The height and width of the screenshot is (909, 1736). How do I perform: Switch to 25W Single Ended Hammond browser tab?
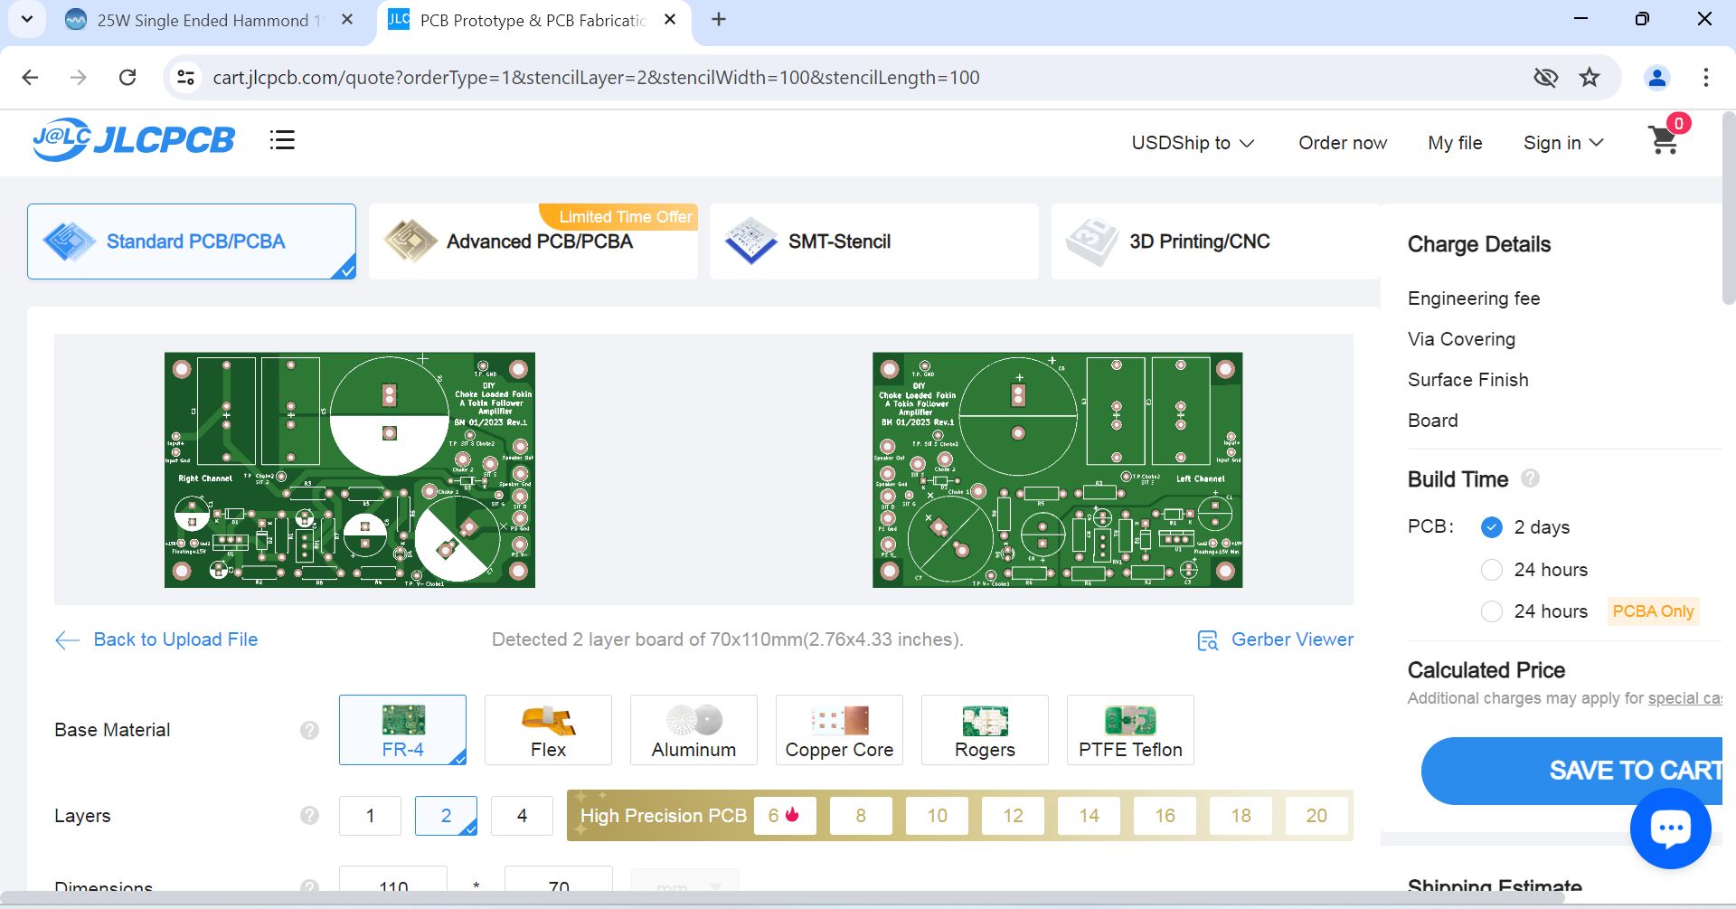coord(210,20)
